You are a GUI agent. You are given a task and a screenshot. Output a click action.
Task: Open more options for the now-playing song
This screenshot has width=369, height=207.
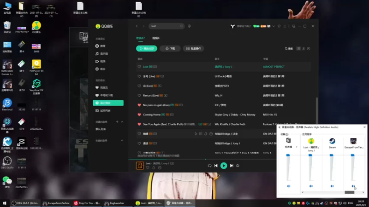click(x=160, y=168)
